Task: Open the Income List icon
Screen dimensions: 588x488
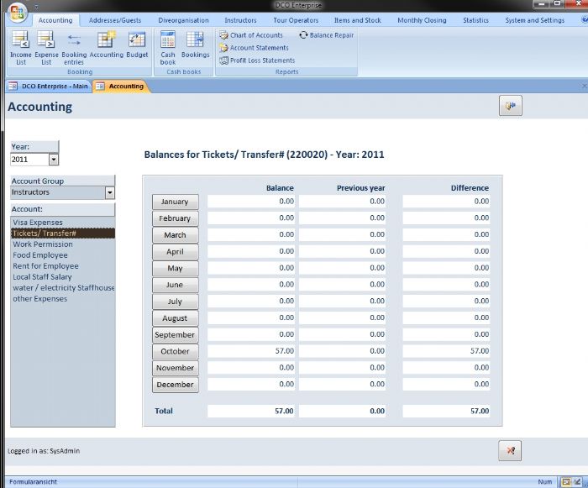Action: pyautogui.click(x=20, y=45)
